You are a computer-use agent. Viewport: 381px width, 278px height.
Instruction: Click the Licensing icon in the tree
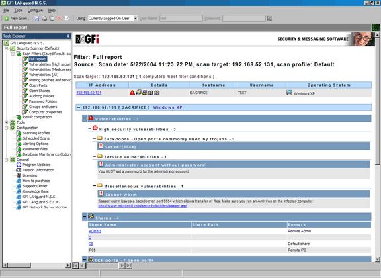pos(19,175)
